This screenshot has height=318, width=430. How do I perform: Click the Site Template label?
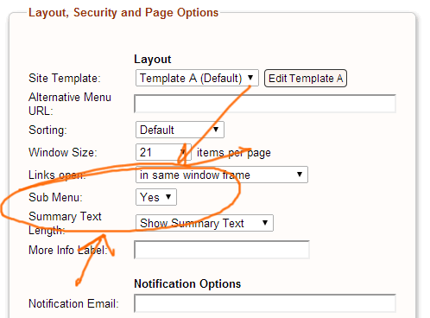(65, 78)
